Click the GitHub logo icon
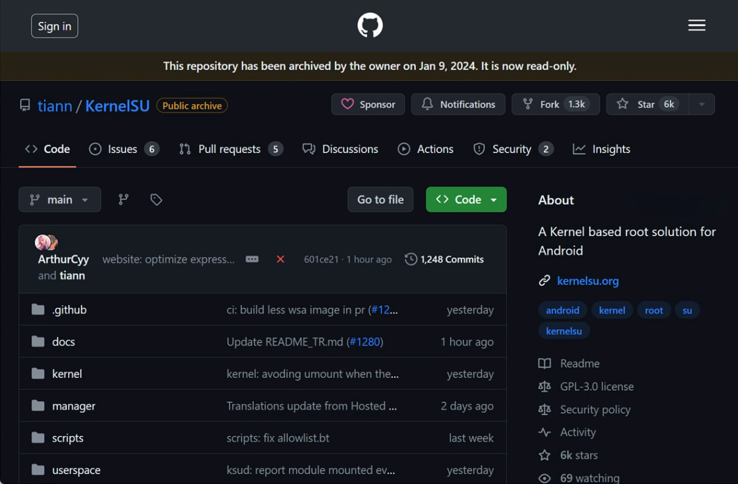 click(370, 26)
